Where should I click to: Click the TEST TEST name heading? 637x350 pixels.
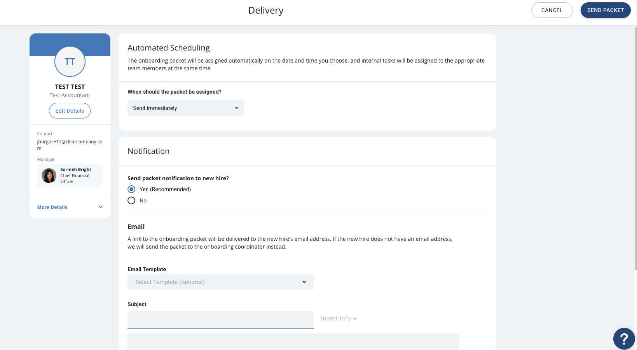pos(70,87)
